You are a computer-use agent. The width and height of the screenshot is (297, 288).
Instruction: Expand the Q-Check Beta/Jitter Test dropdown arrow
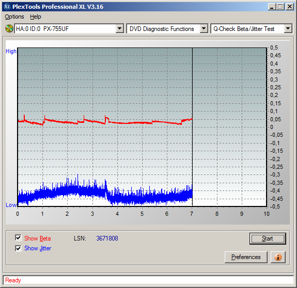(288, 29)
